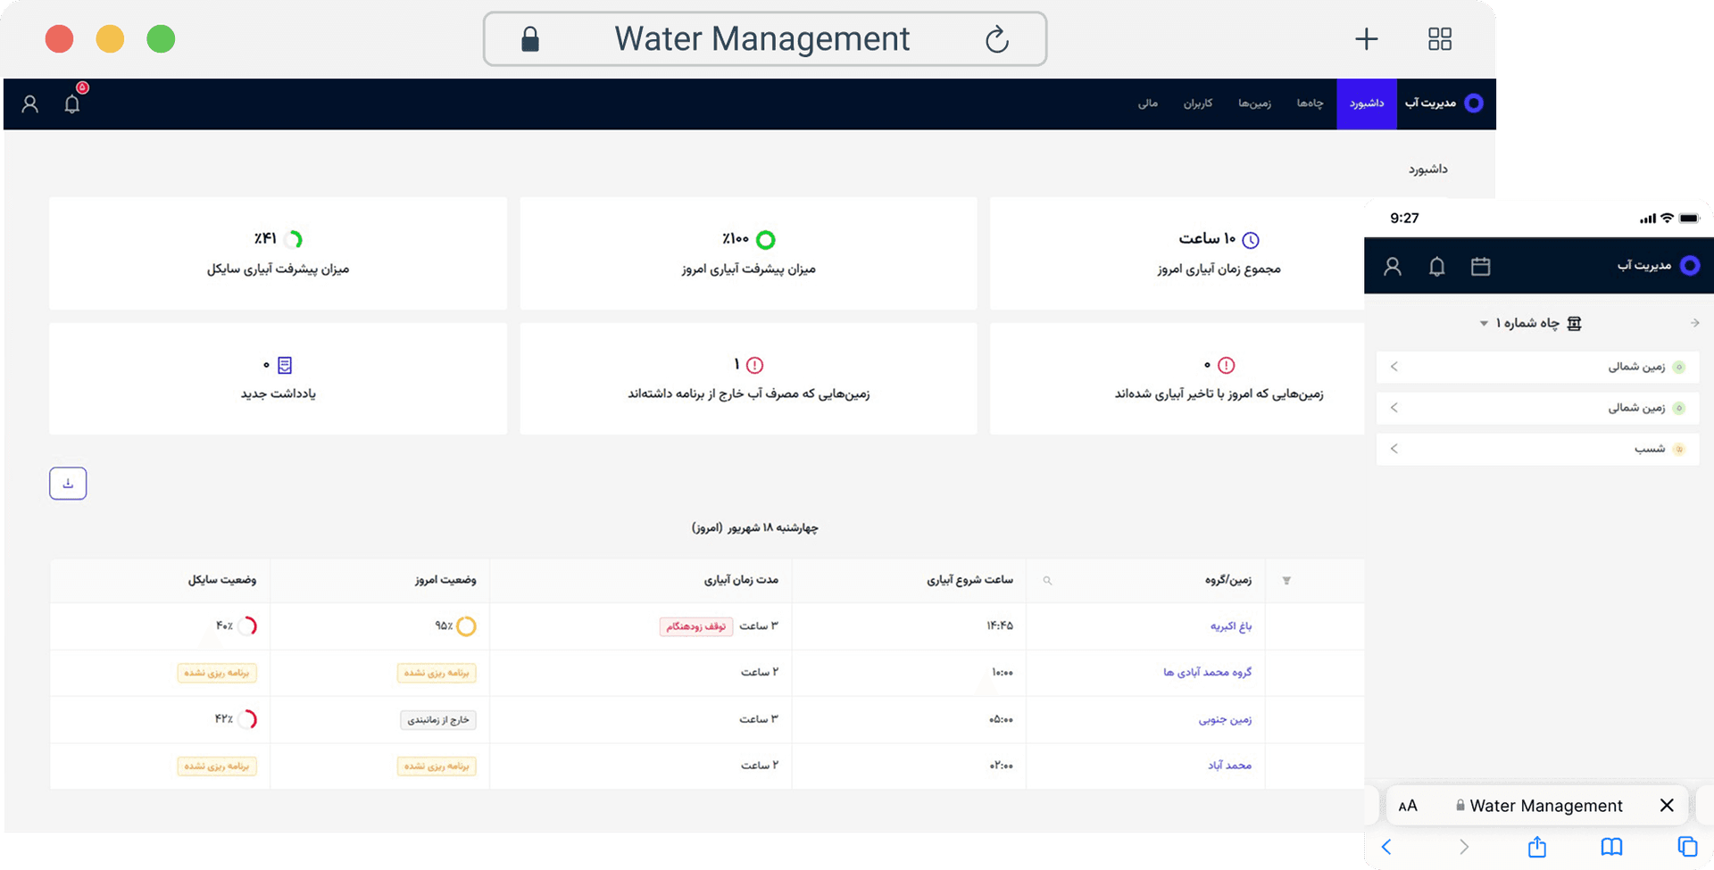Viewport: 1714px width, 870px height.
Task: Tap share icon in mobile Safari toolbar
Action: (x=1536, y=846)
